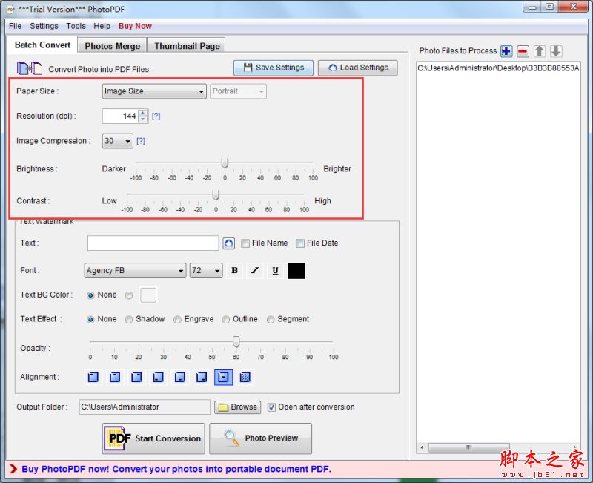This screenshot has width=593, height=483.
Task: Switch to Thumbnail Page tab
Action: 187,46
